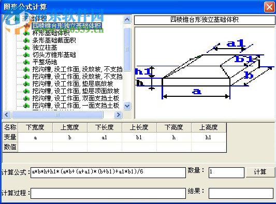Collapse the 基础体积 tree root
The width and height of the screenshot is (276, 204).
[6, 19]
